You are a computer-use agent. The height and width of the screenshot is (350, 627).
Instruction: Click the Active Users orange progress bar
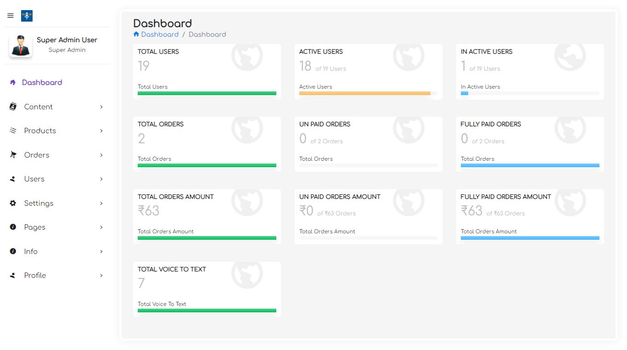364,93
